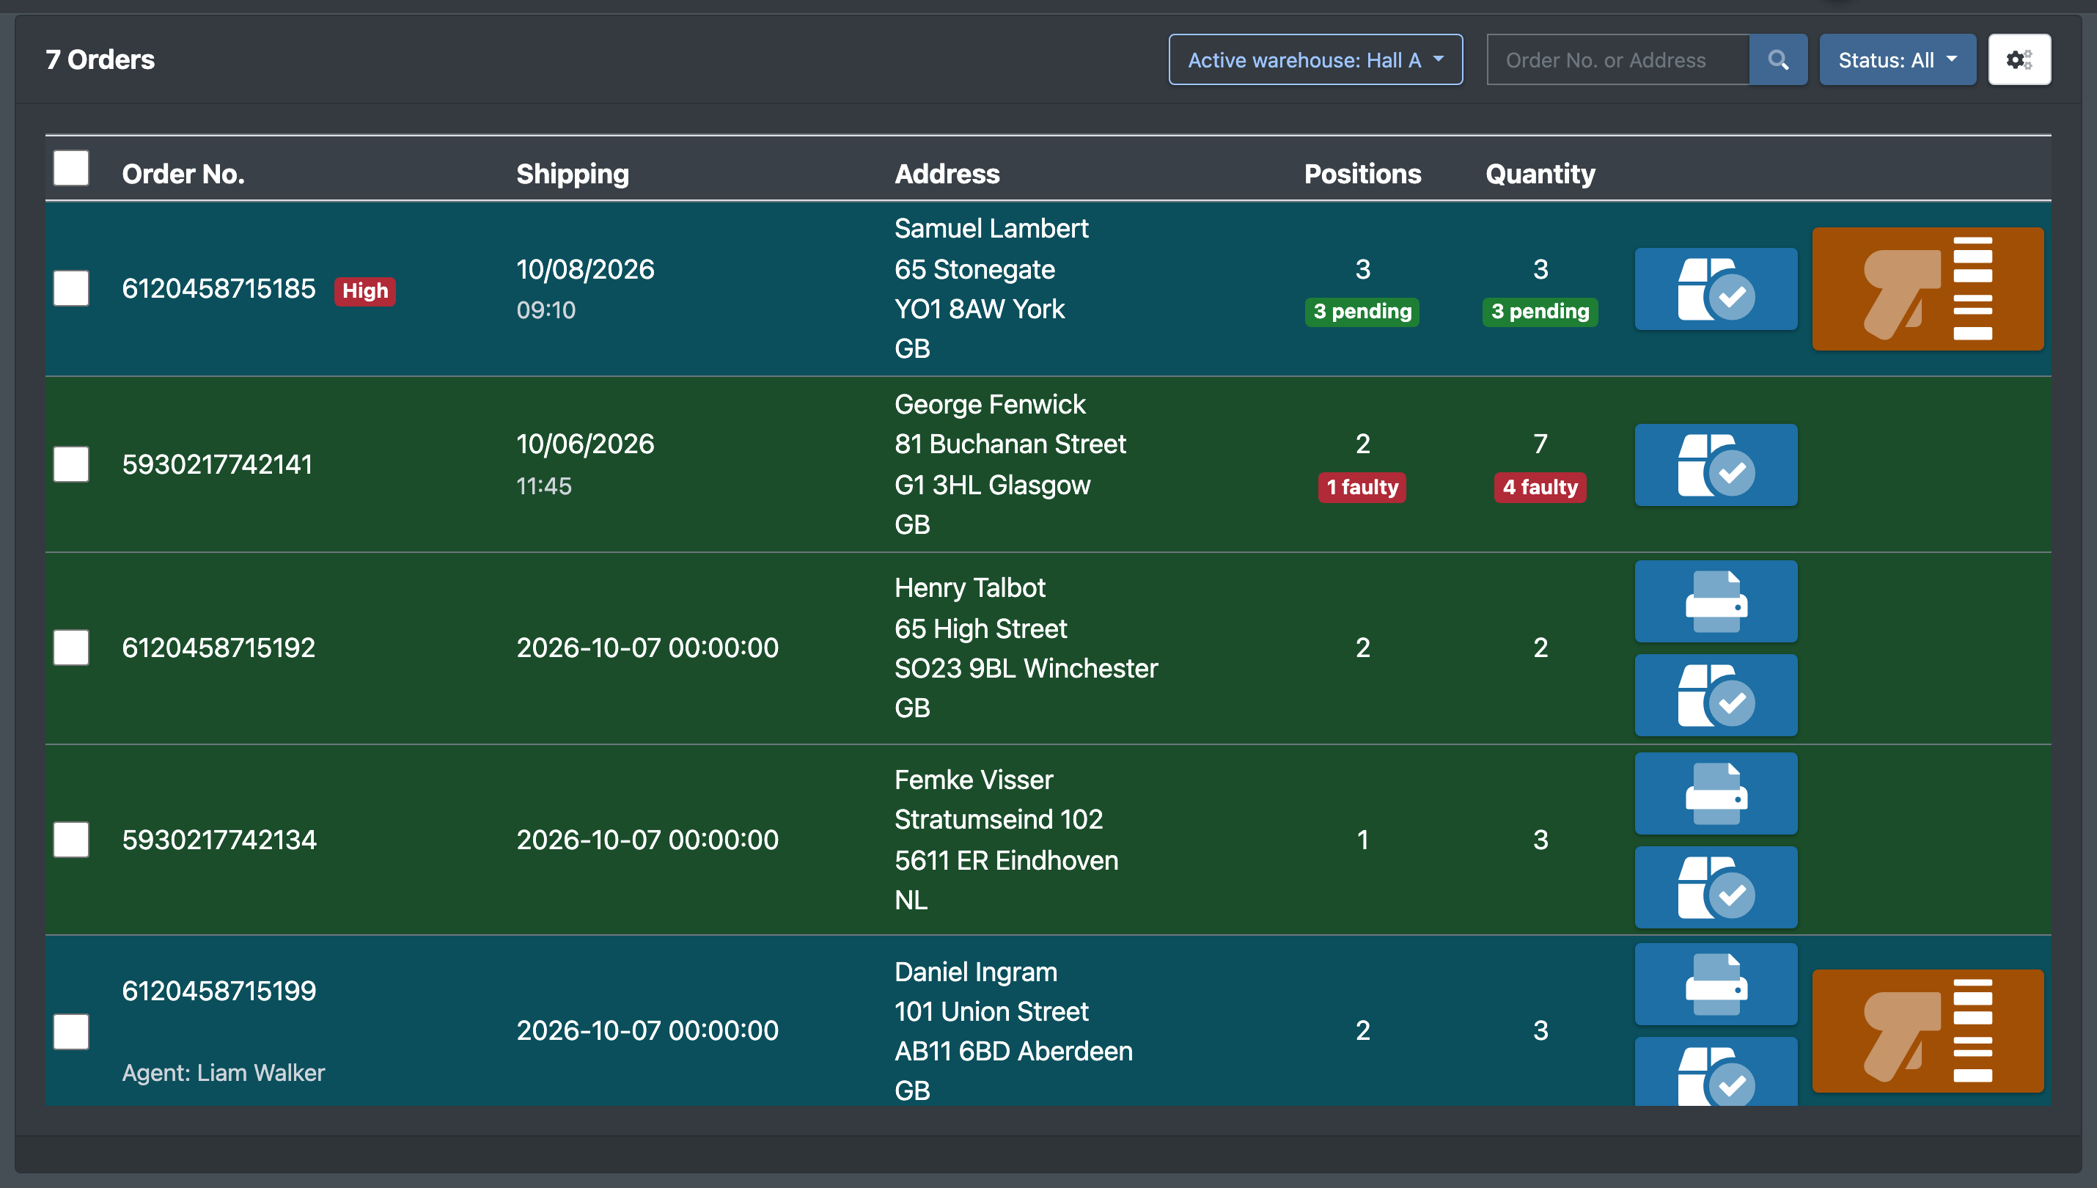Confirm packing for order 5930217742134
The width and height of the screenshot is (2097, 1188).
point(1716,887)
